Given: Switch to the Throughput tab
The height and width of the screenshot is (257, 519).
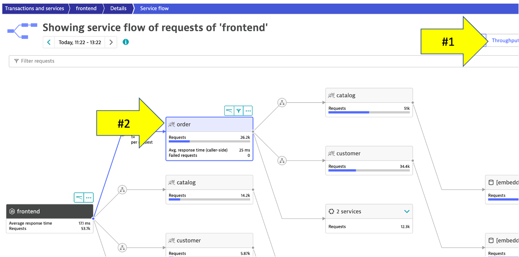Looking at the screenshot, I should 505,40.
